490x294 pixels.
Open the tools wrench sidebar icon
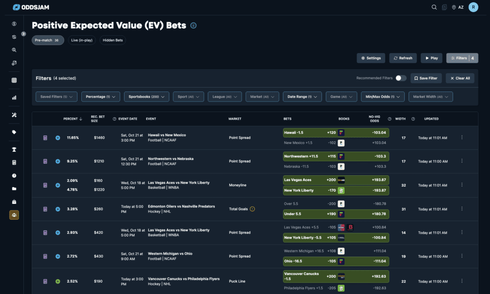pyautogui.click(x=14, y=115)
